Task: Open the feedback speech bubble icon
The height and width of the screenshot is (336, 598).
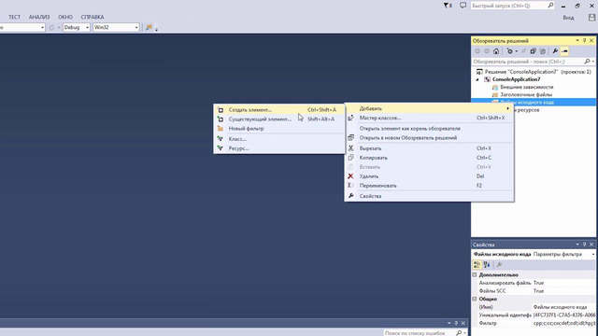Action: pyautogui.click(x=463, y=6)
